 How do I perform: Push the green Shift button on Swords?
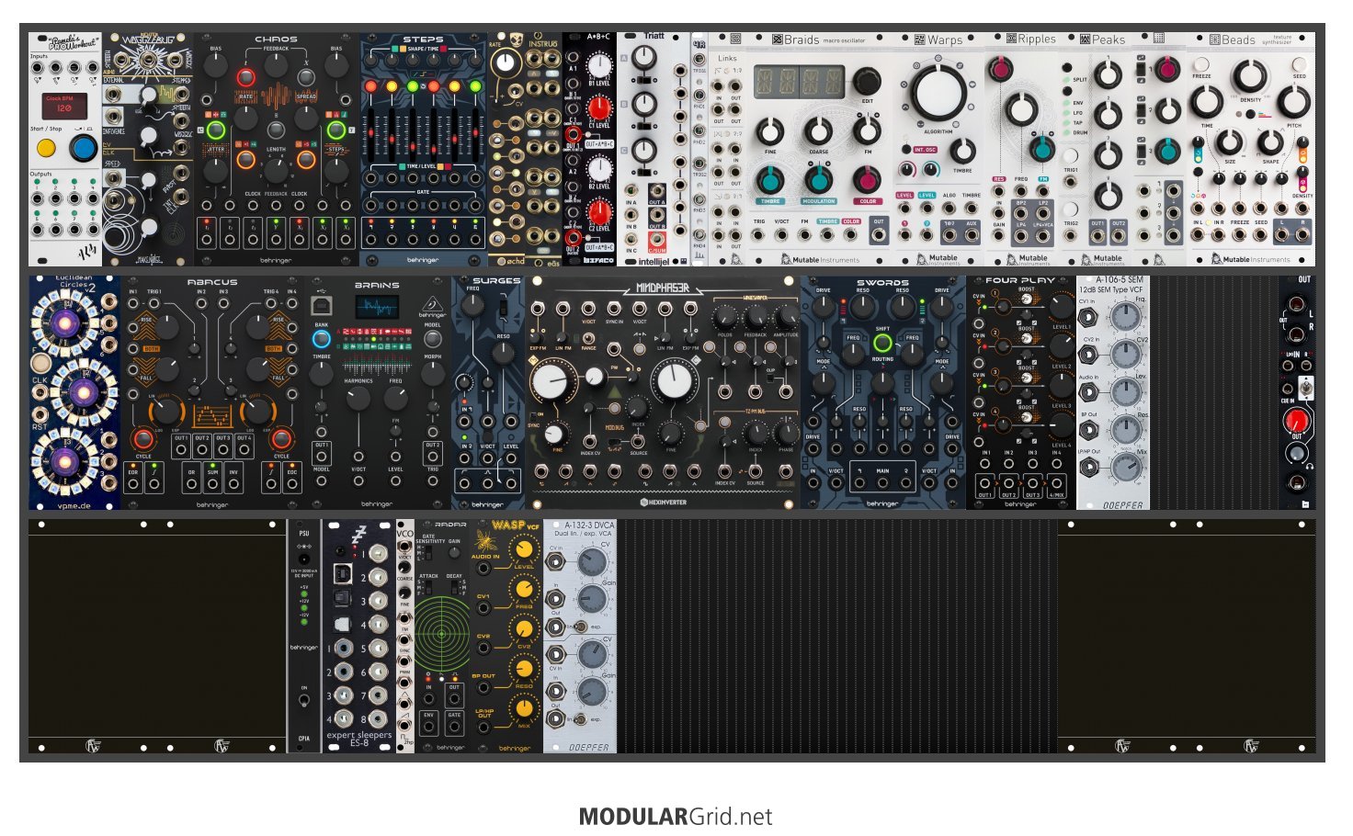882,344
